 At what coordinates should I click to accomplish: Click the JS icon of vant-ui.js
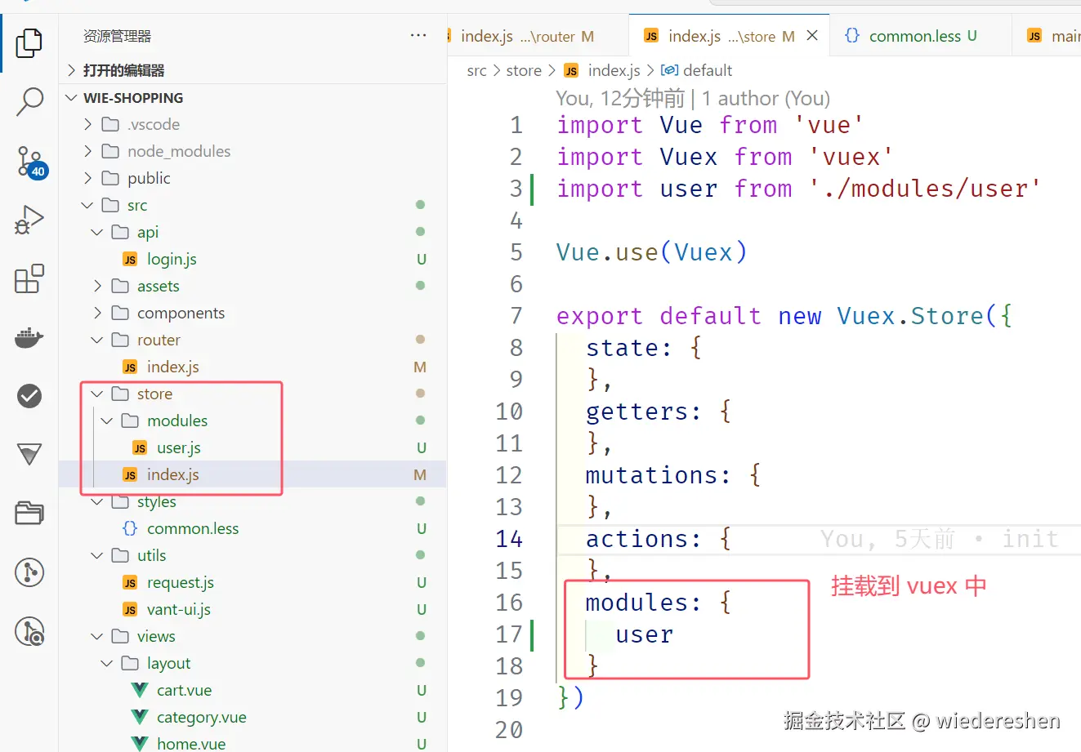(x=130, y=609)
